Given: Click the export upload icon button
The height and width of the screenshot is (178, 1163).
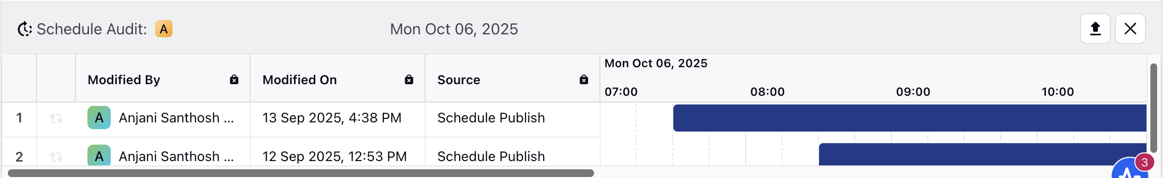Looking at the screenshot, I should [1095, 29].
